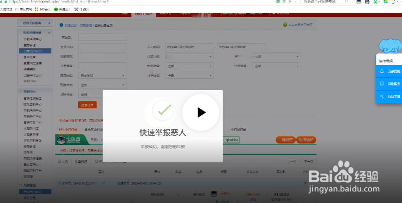The height and width of the screenshot is (203, 402).
Task: Tick the 全选 select-all checkbox
Action: 59,161
